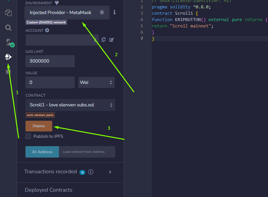Open the File Explorer sidebar icon
This screenshot has height=197, width=268.
[8, 13]
